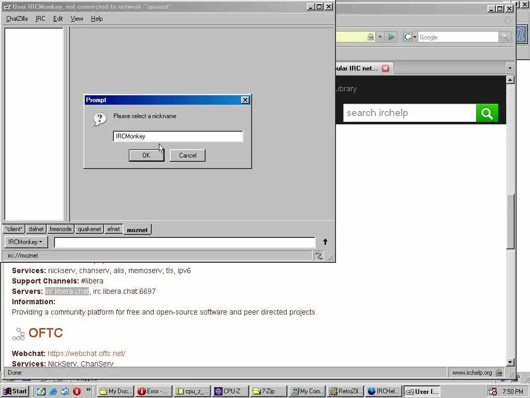Open the Windows Start menu
This screenshot has height=398, width=530.
click(15, 391)
